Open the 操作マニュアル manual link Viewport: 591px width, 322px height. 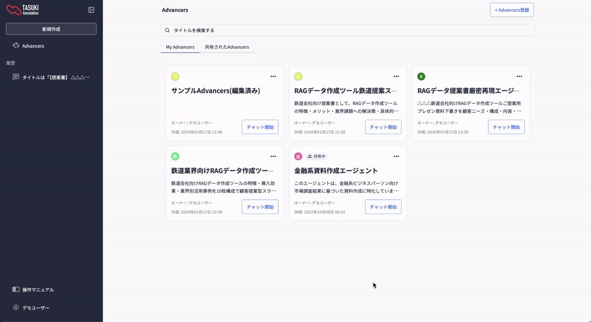38,290
